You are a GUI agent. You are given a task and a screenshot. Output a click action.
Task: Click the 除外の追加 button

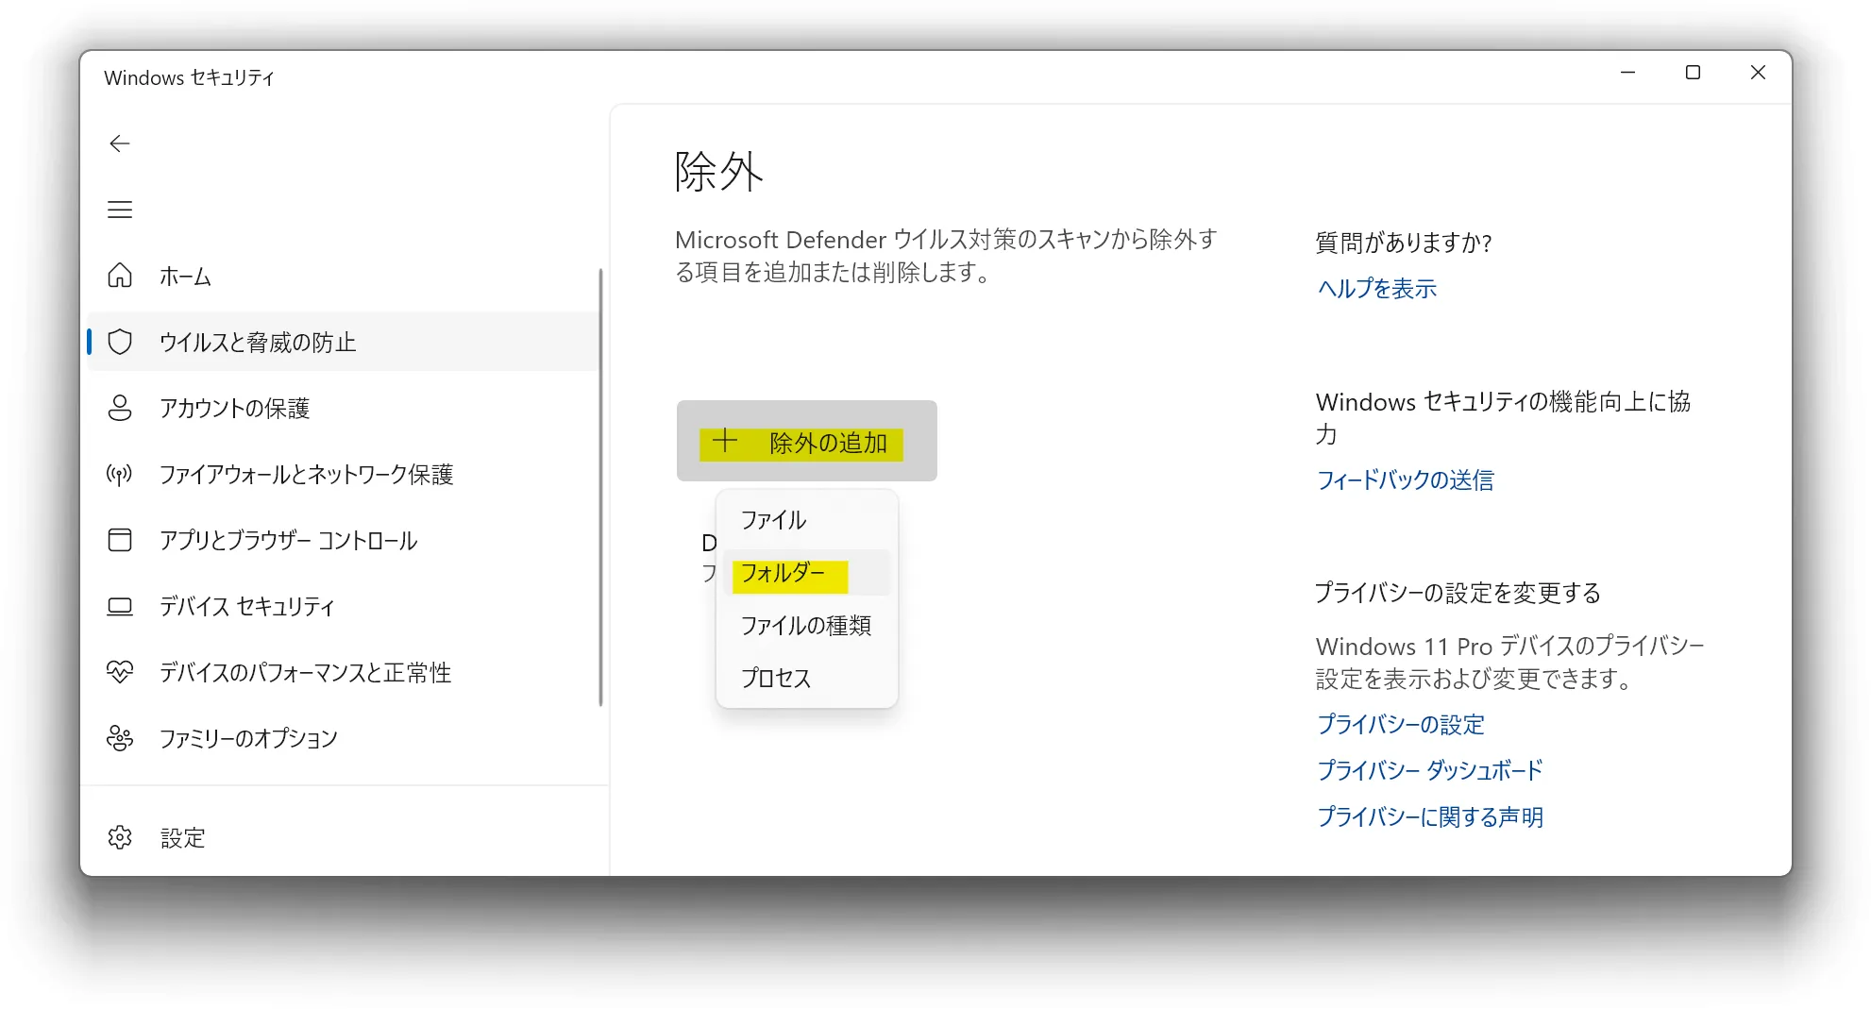806,441
